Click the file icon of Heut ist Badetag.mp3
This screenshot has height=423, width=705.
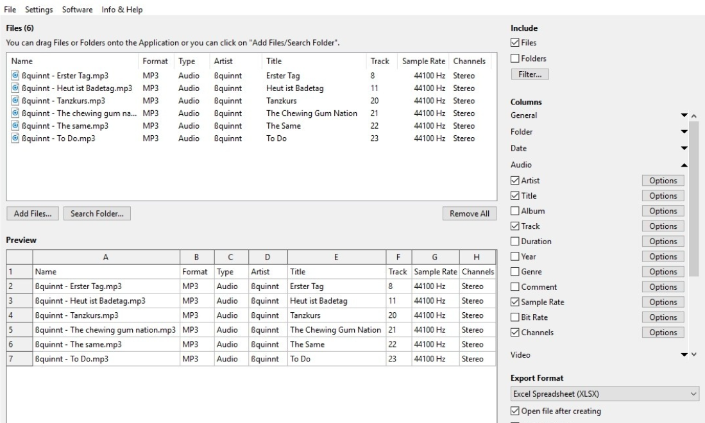tap(15, 88)
